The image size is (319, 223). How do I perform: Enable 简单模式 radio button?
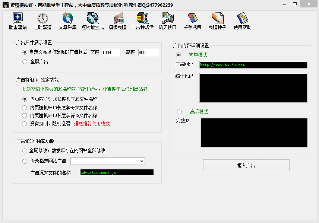click(x=178, y=55)
